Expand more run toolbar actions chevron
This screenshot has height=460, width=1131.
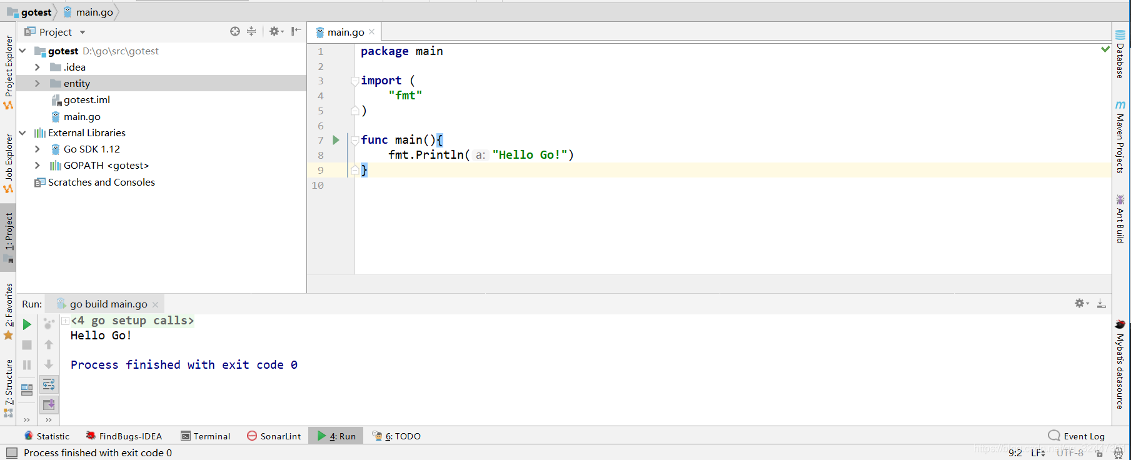pyautogui.click(x=27, y=420)
